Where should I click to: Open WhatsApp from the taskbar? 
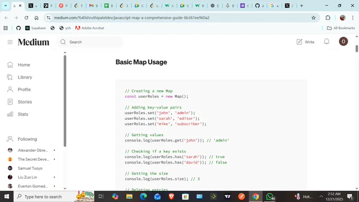[270, 197]
